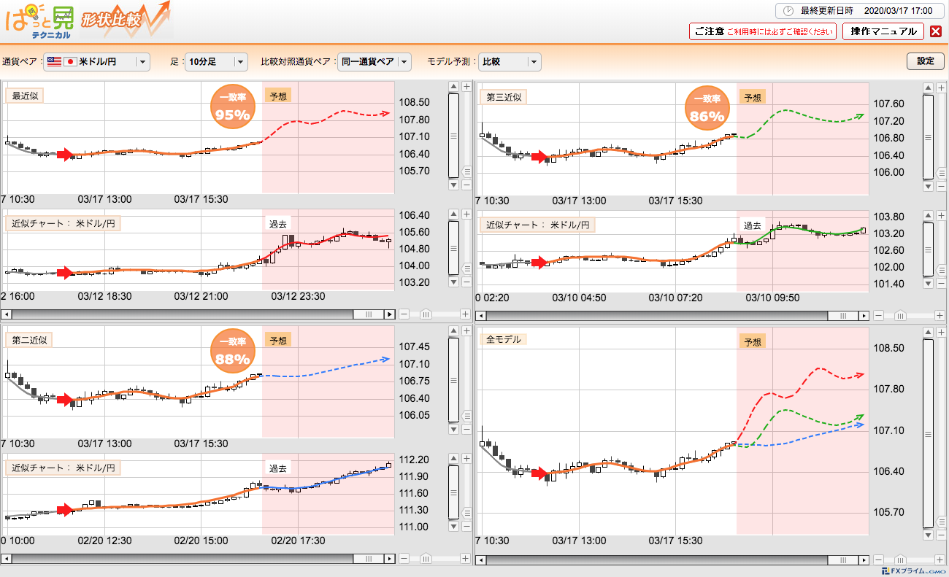This screenshot has height=577, width=949.
Task: Open the 比較対照通貨ペア dropdown
Action: pyautogui.click(x=404, y=62)
